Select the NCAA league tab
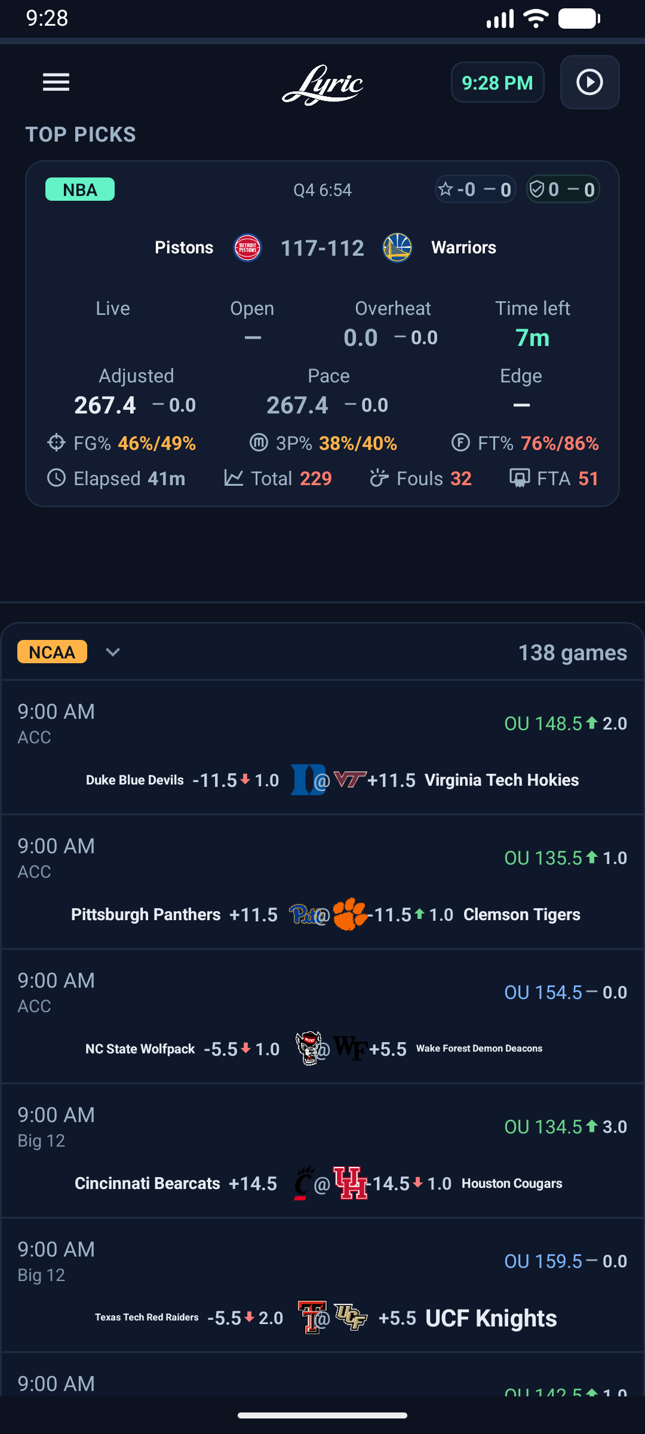Image resolution: width=645 pixels, height=1434 pixels. 51,652
